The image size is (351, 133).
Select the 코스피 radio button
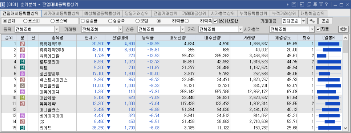pyautogui.click(x=25, y=21)
